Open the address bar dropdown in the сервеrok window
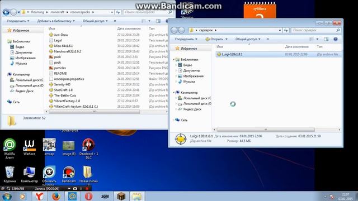Image resolution: width=358 pixels, height=201 pixels. pyautogui.click(x=280, y=30)
